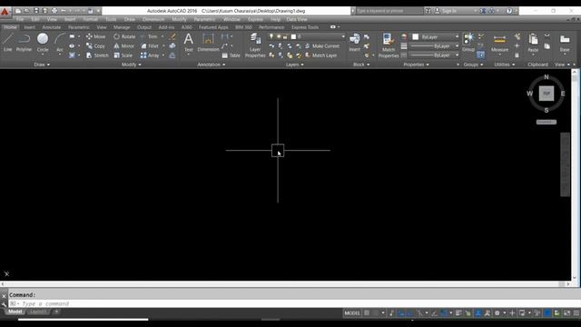Expand the Modify panel
Viewport: 581px width, 327px height.
(x=131, y=64)
